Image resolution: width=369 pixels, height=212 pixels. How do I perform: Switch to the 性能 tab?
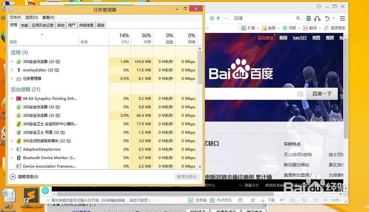[24, 25]
